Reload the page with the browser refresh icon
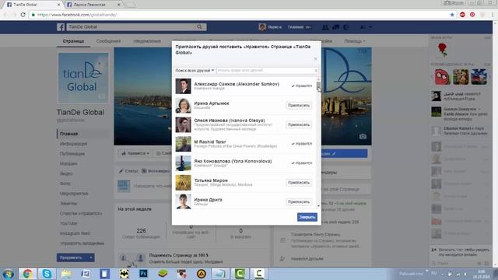 pyautogui.click(x=23, y=15)
